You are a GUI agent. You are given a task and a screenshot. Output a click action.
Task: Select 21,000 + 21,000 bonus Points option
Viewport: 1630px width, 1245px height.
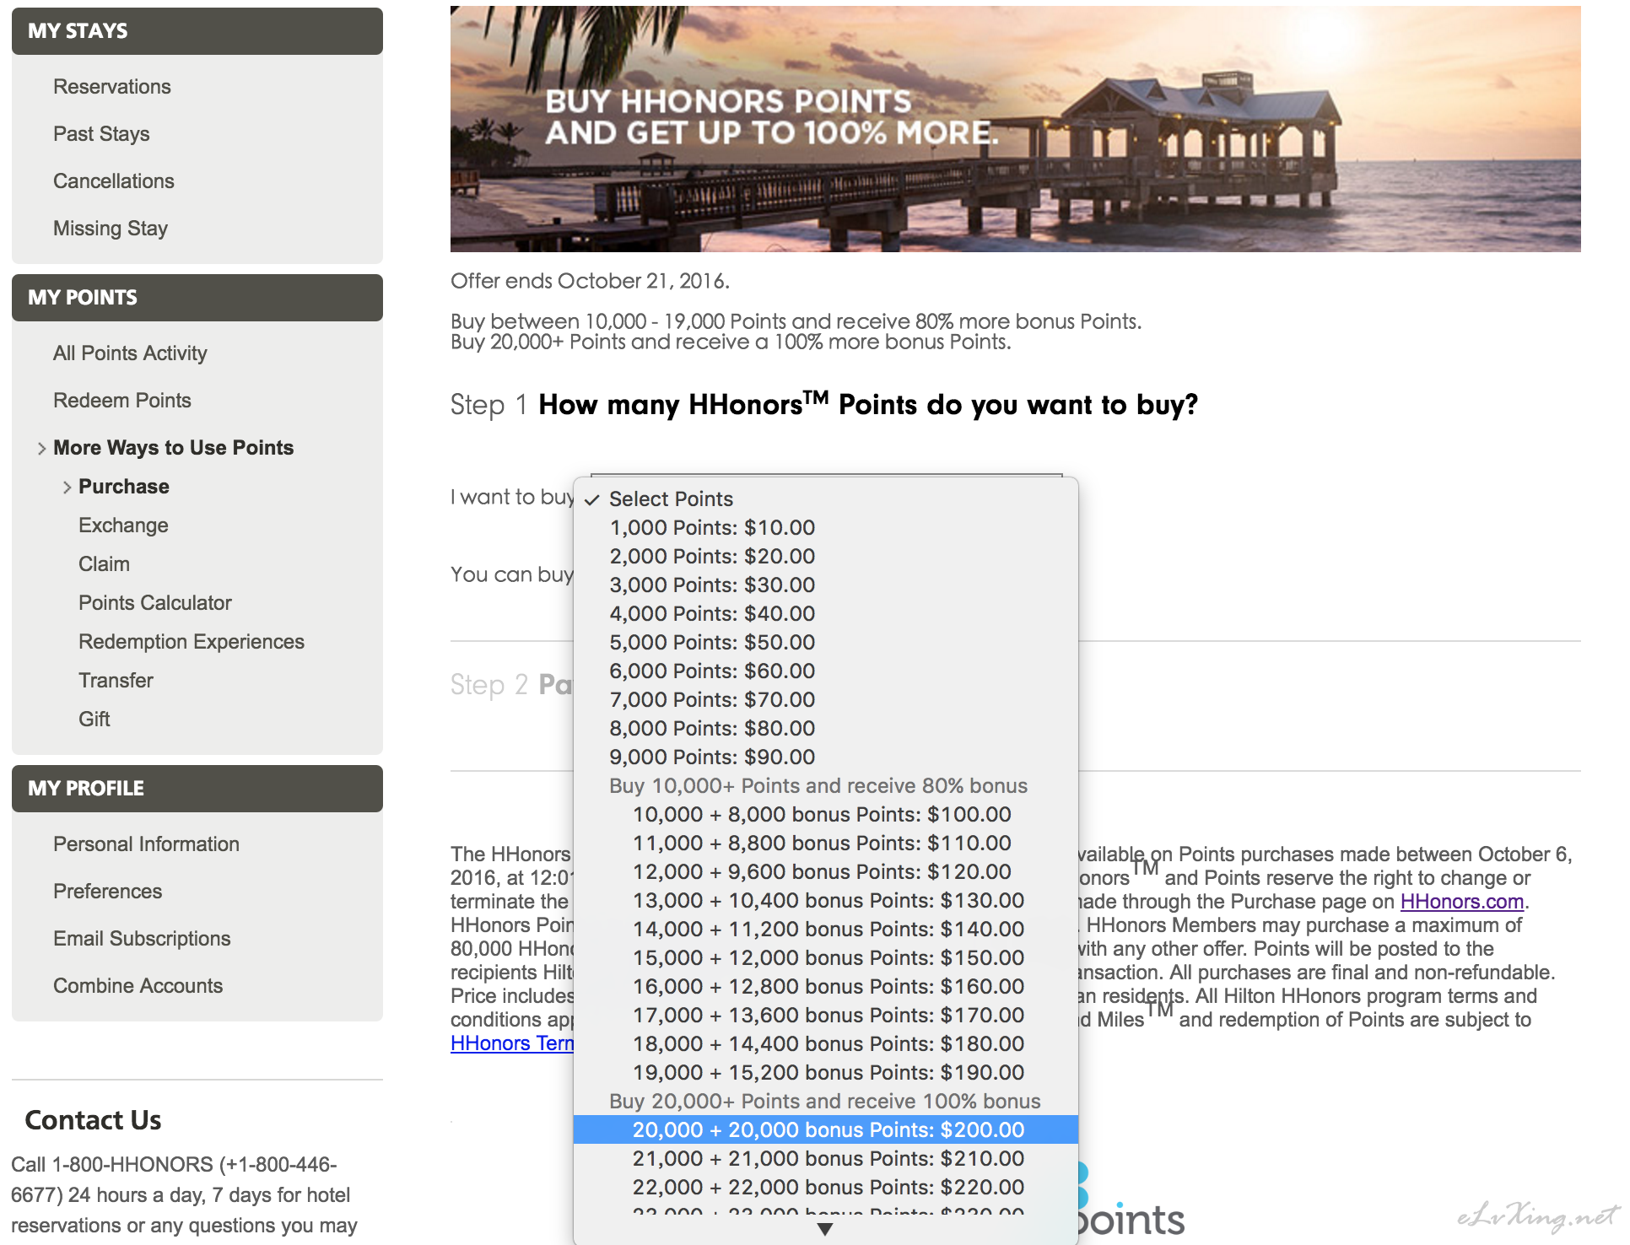826,1159
